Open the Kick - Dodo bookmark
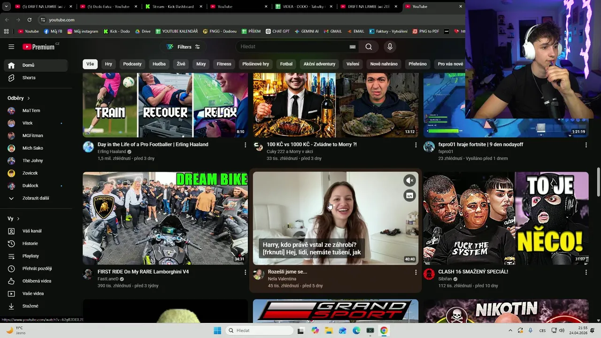This screenshot has height=338, width=601. (x=116, y=31)
